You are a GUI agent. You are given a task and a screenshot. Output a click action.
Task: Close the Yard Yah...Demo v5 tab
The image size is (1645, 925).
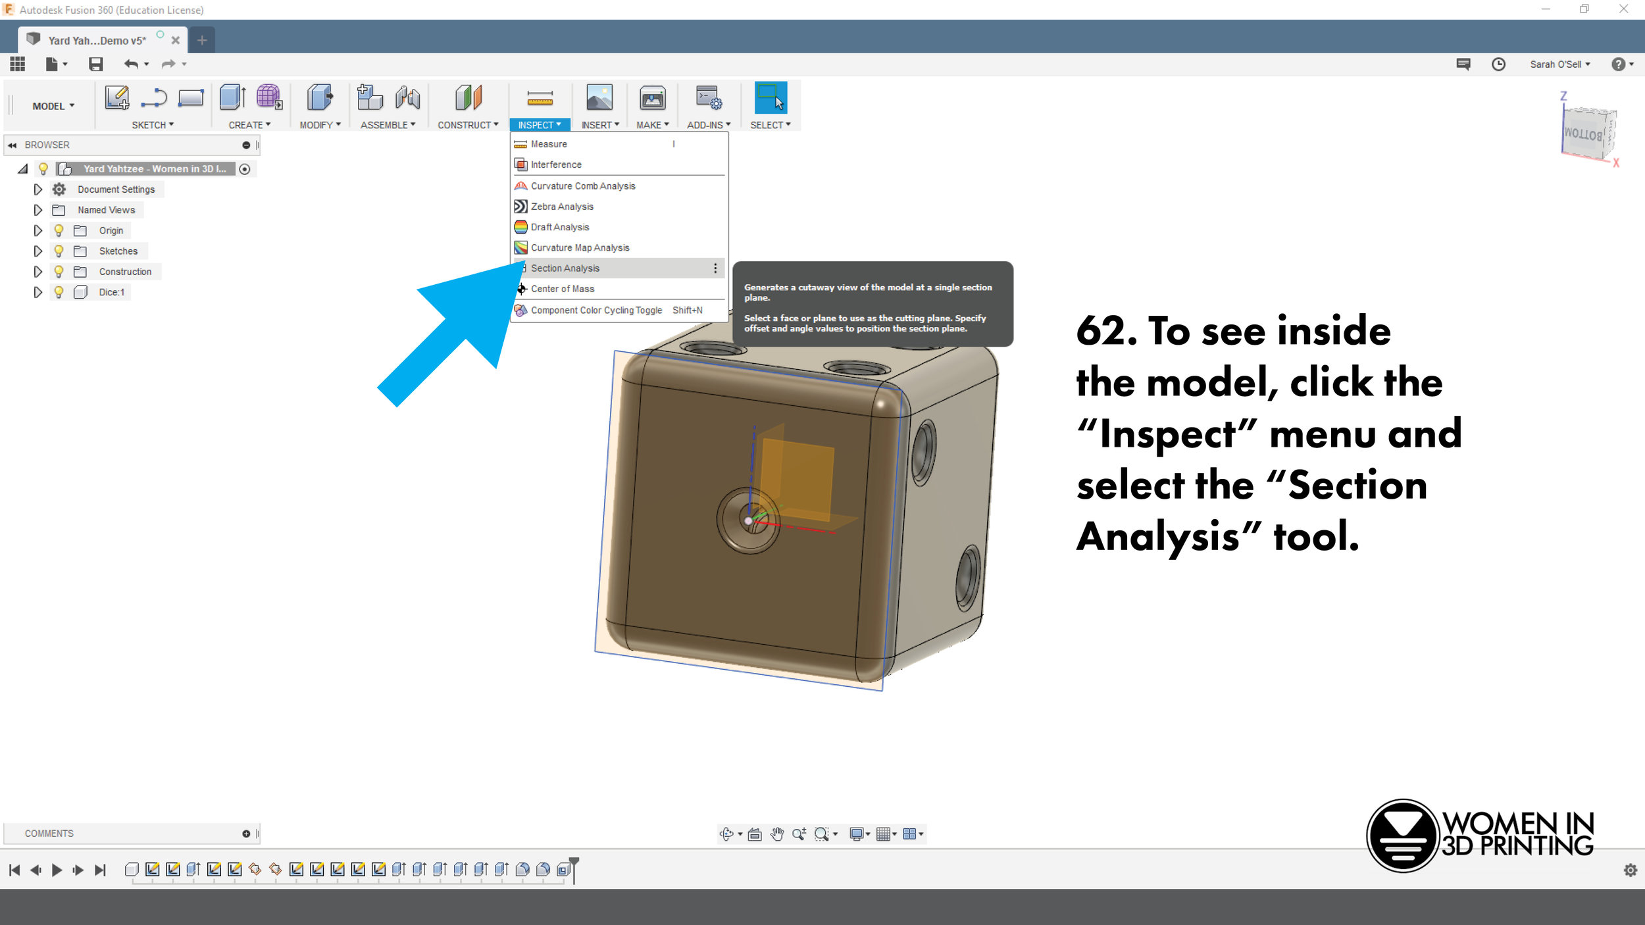(176, 40)
